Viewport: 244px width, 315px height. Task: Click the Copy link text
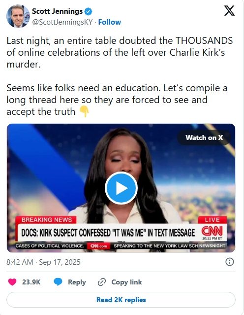coord(126,282)
